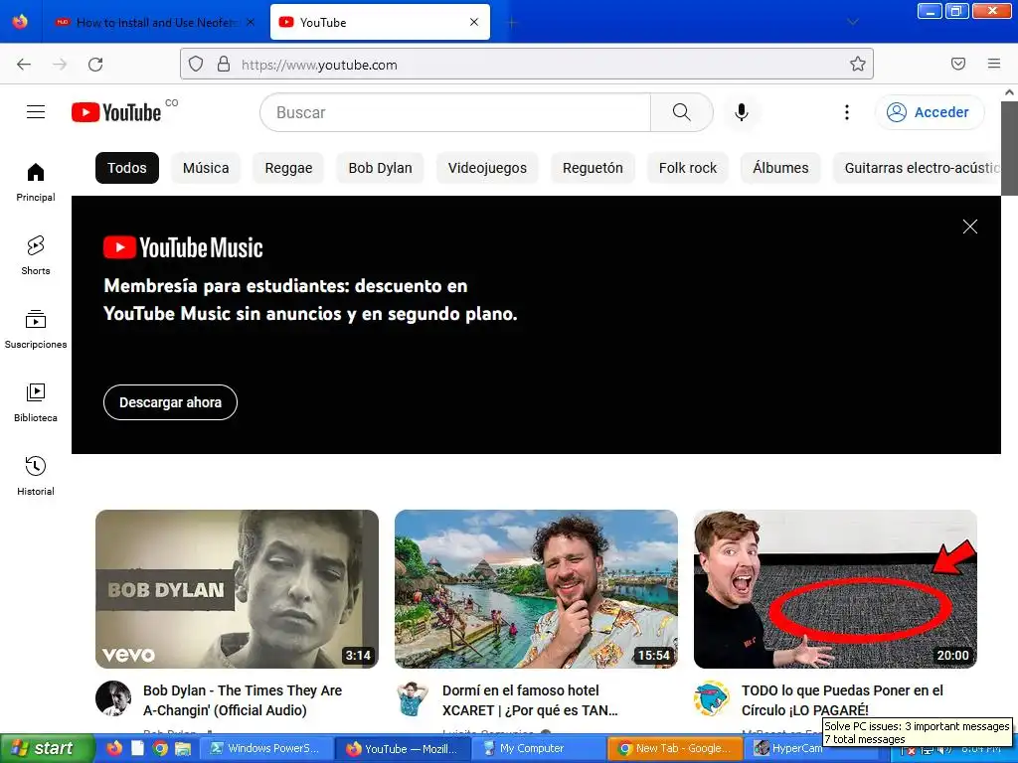Viewport: 1018px width, 763px height.
Task: Open XCARET video channel avatar
Action: [x=413, y=698]
